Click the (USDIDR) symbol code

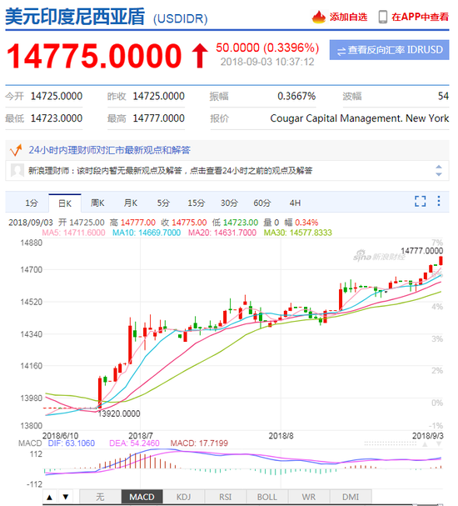180,18
